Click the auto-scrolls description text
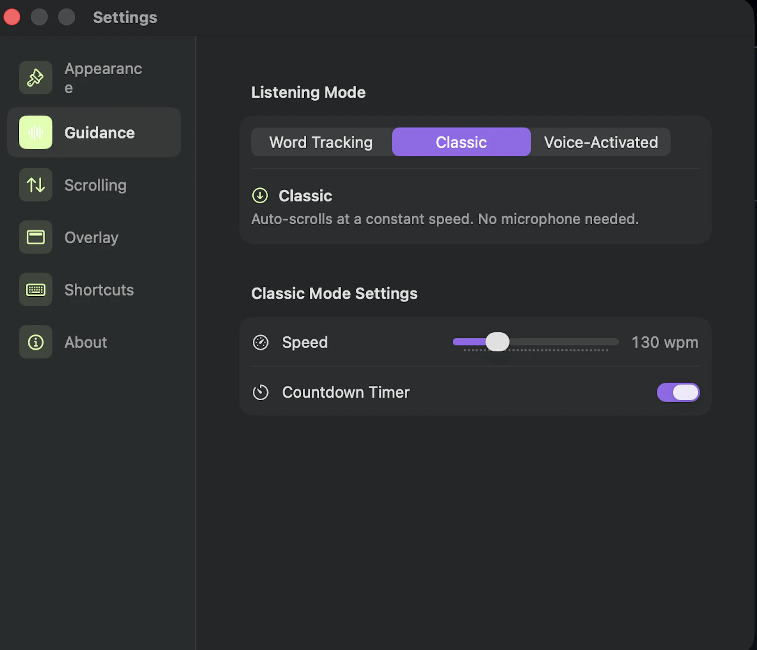This screenshot has height=650, width=757. [445, 219]
